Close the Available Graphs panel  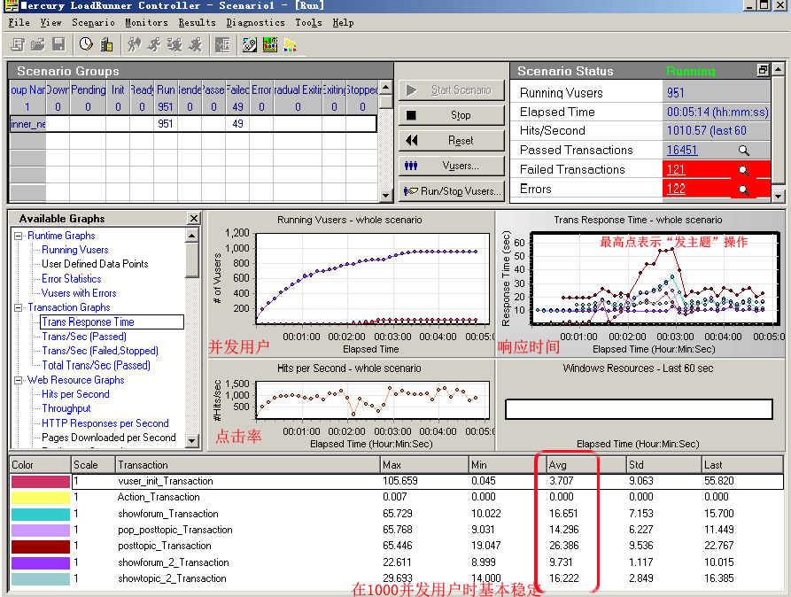coord(194,219)
